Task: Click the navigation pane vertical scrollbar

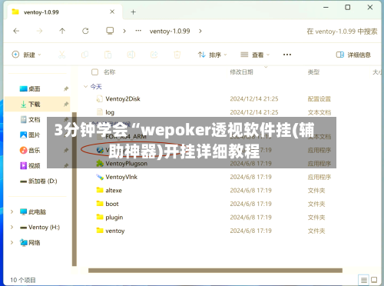Action: tap(74, 189)
